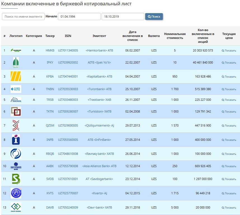
Task: Open the TKTN ticker link
Action: (x=50, y=111)
